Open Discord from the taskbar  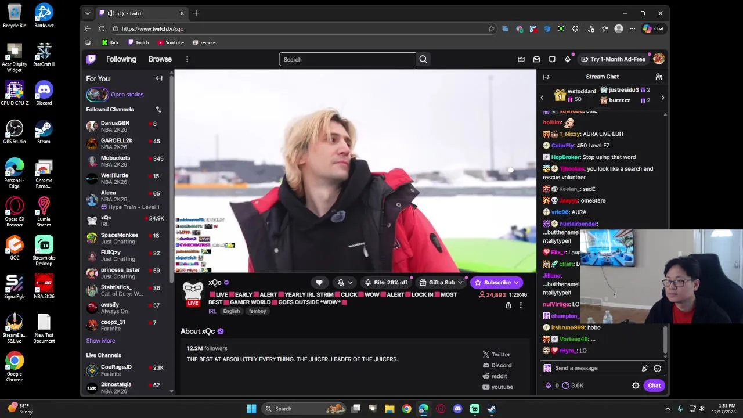pyautogui.click(x=457, y=409)
